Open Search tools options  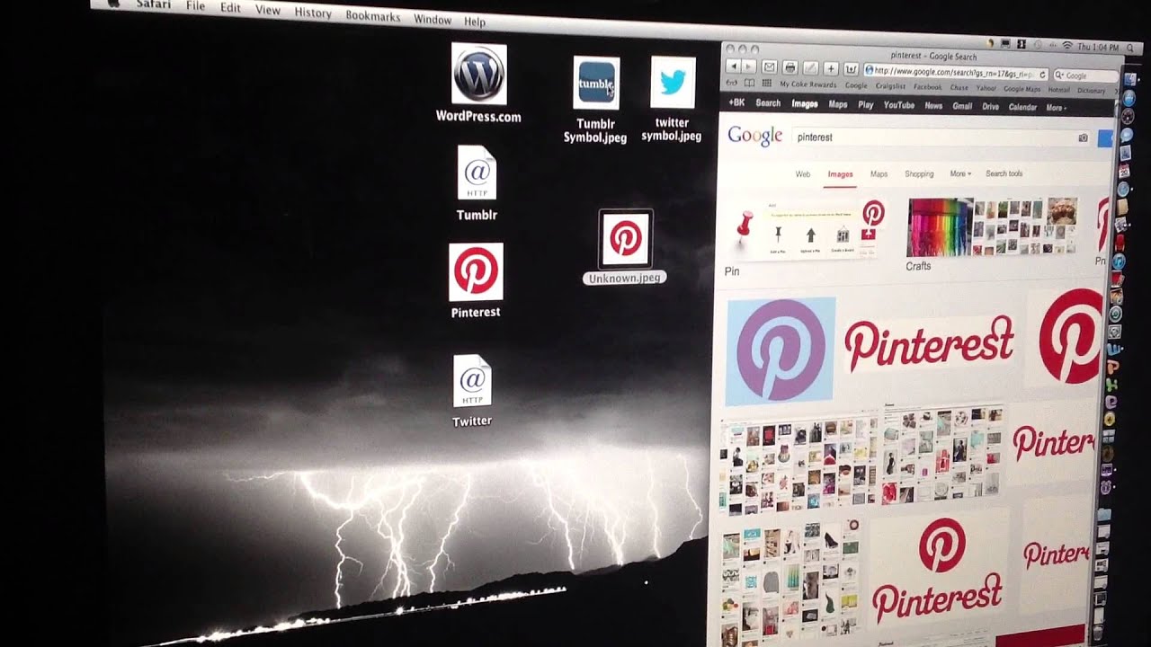(x=1004, y=174)
